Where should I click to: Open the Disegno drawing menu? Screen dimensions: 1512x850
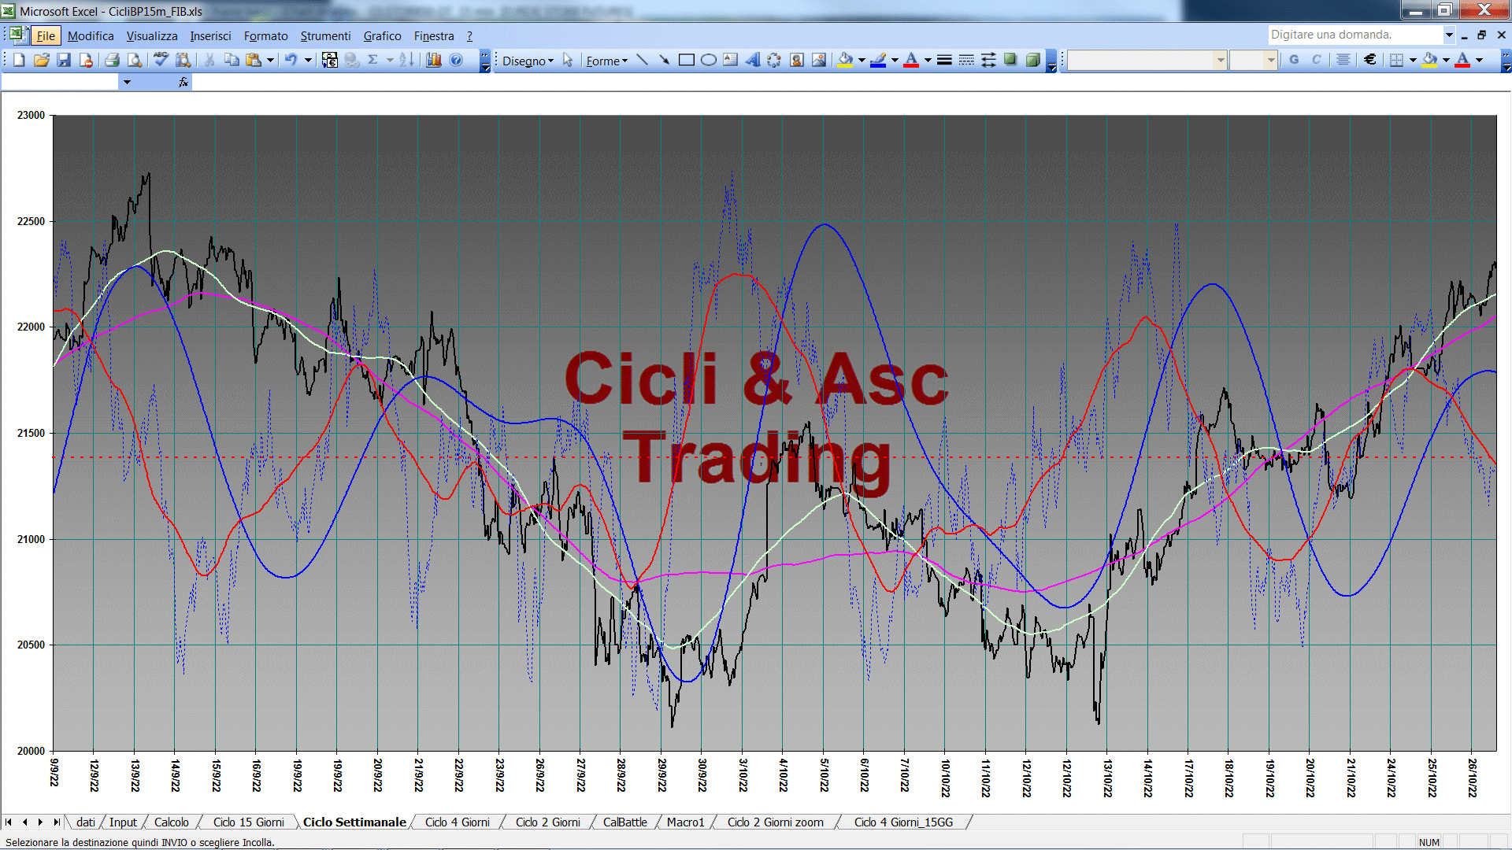coord(528,61)
